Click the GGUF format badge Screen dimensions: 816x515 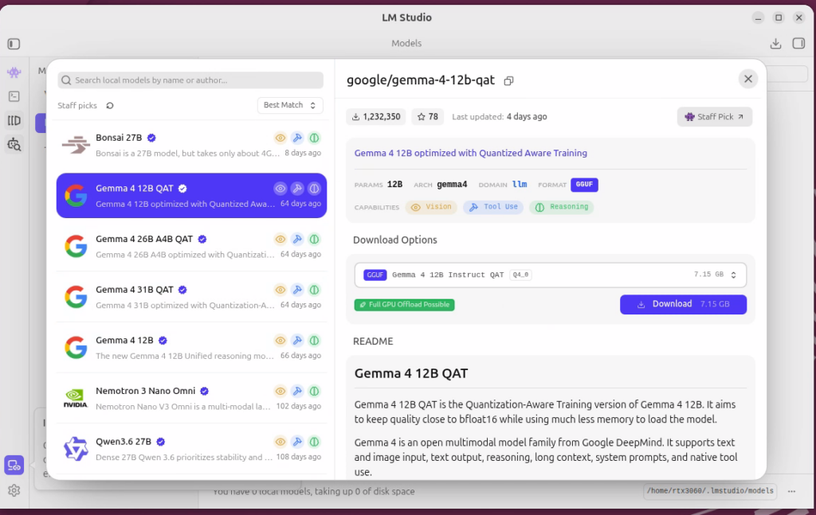point(584,185)
